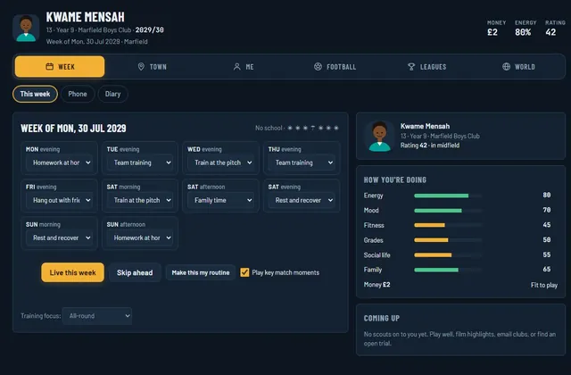Open the SAT evening activity dropdown

(x=302, y=200)
